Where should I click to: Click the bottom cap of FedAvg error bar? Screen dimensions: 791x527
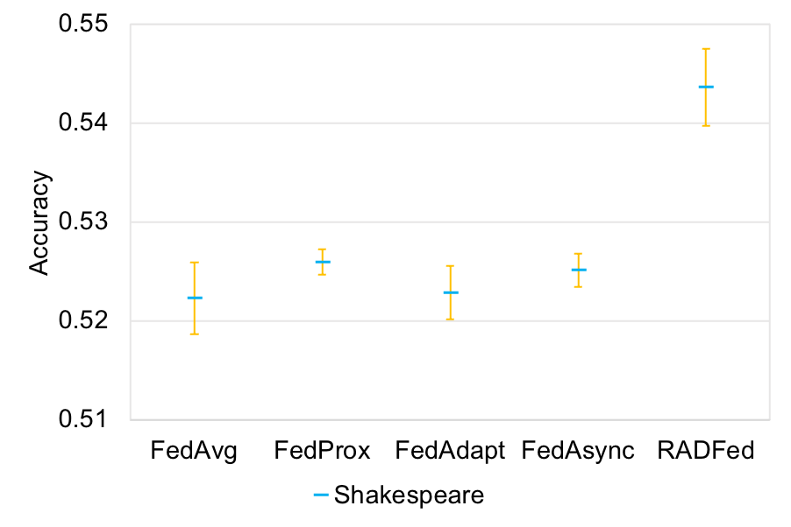194,334
